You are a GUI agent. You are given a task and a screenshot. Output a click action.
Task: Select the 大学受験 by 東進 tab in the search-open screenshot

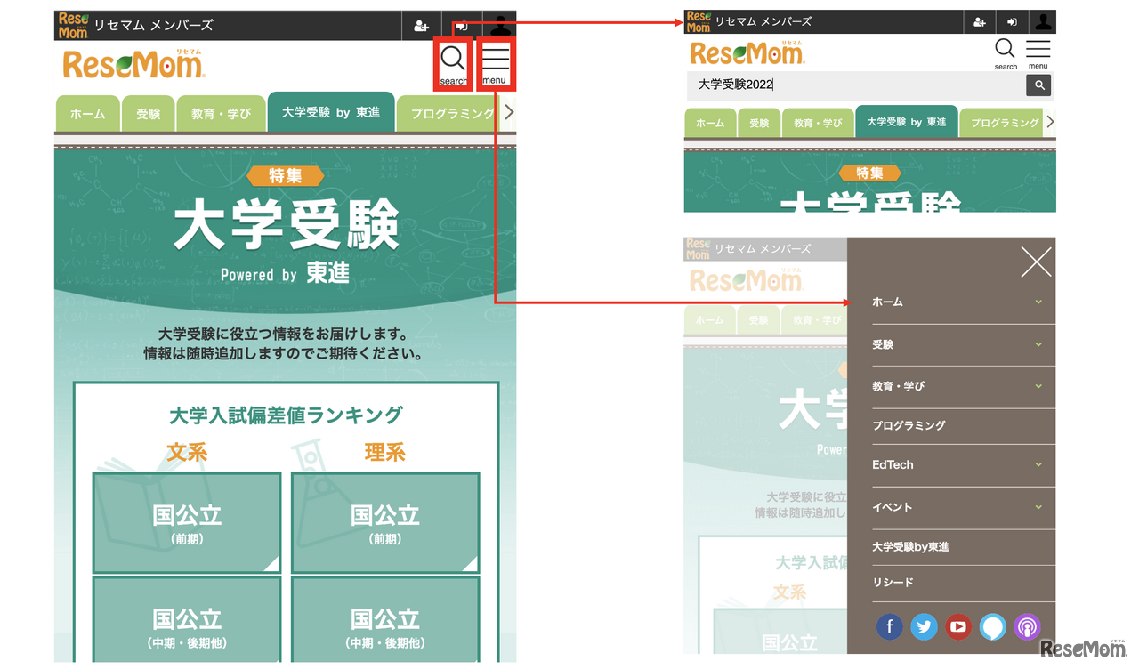pyautogui.click(x=907, y=122)
